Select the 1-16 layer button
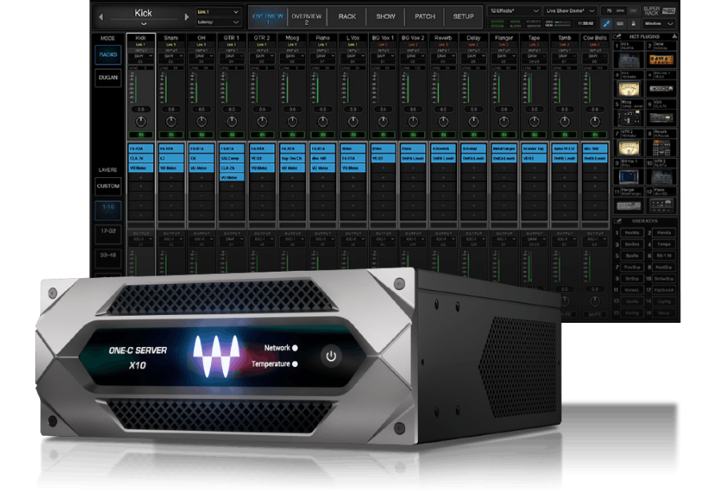The width and height of the screenshot is (717, 492). click(108, 210)
